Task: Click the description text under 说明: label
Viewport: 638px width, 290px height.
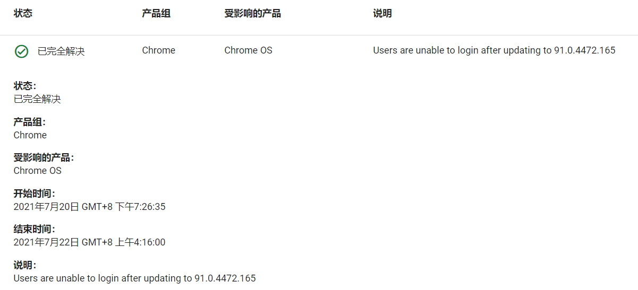Action: tap(134, 278)
